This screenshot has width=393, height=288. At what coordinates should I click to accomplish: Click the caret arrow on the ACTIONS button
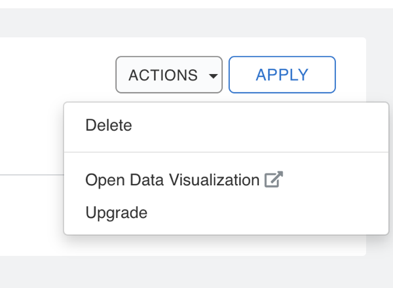[213, 76]
